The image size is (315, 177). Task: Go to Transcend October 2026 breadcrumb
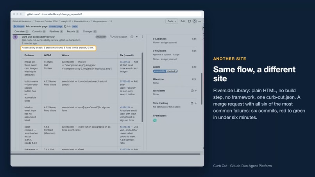pos(46,21)
